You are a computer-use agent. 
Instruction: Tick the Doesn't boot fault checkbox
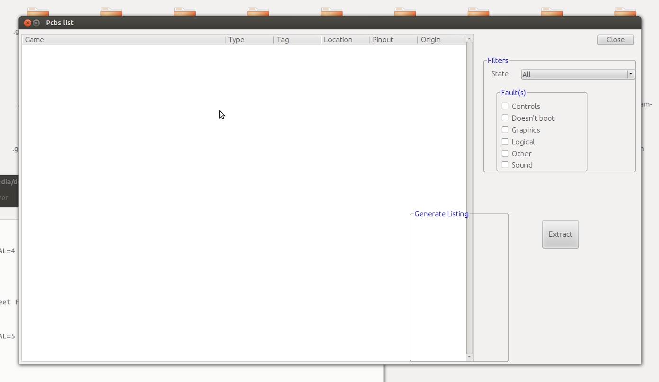(505, 118)
